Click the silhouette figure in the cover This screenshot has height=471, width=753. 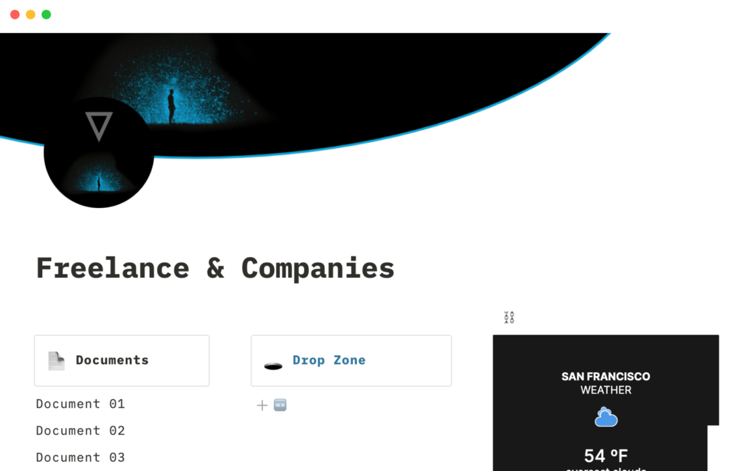171,106
